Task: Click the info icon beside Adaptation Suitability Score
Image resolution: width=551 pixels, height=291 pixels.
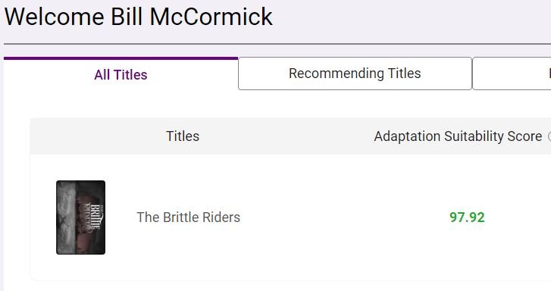Action: 549,136
